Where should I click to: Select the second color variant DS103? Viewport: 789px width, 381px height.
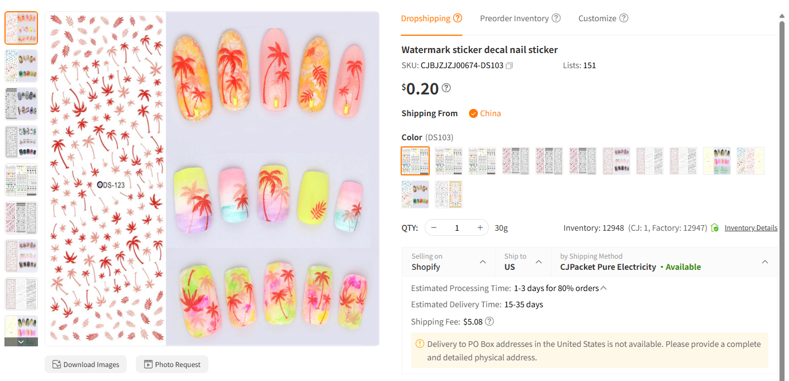point(449,161)
